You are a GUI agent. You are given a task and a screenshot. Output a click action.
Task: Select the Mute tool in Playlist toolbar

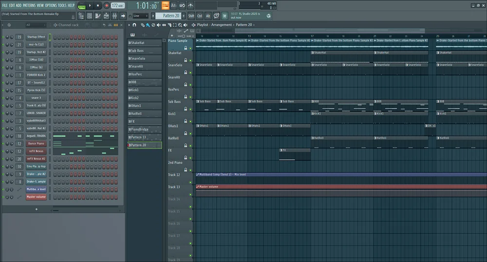(x=158, y=25)
